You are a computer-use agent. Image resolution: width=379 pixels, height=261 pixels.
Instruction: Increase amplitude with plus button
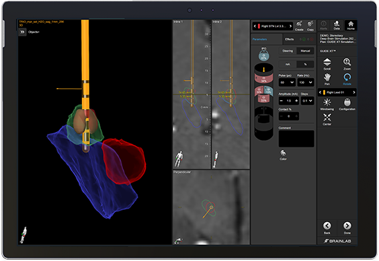pyautogui.click(x=296, y=101)
